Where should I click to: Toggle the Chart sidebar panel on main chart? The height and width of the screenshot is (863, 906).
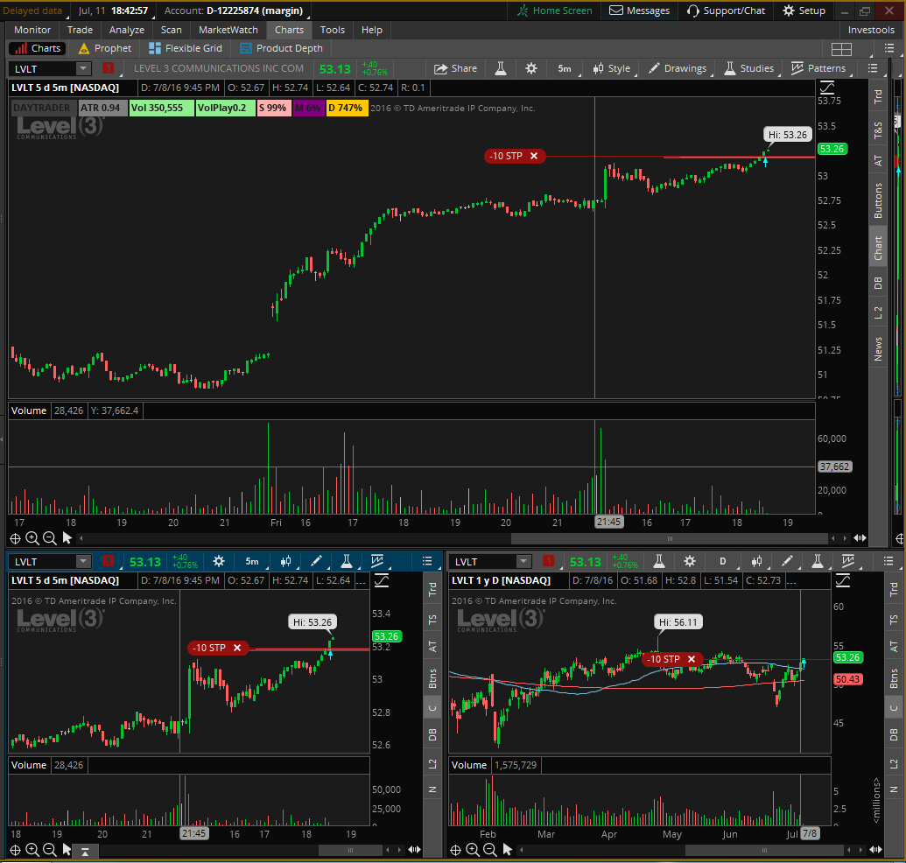(878, 248)
